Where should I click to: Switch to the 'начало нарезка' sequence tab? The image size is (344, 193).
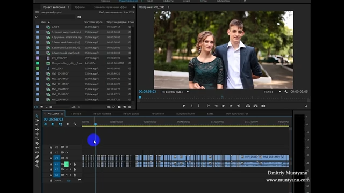102,114
